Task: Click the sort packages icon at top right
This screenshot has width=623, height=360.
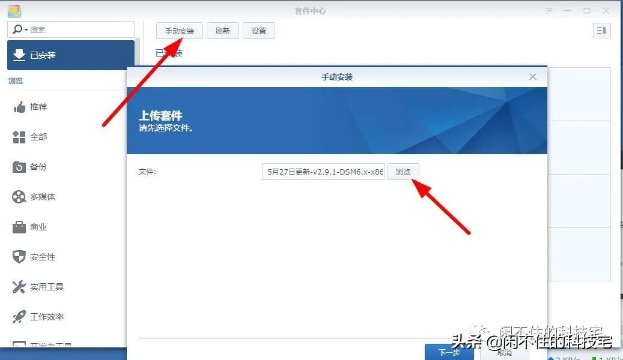Action: pyautogui.click(x=601, y=31)
